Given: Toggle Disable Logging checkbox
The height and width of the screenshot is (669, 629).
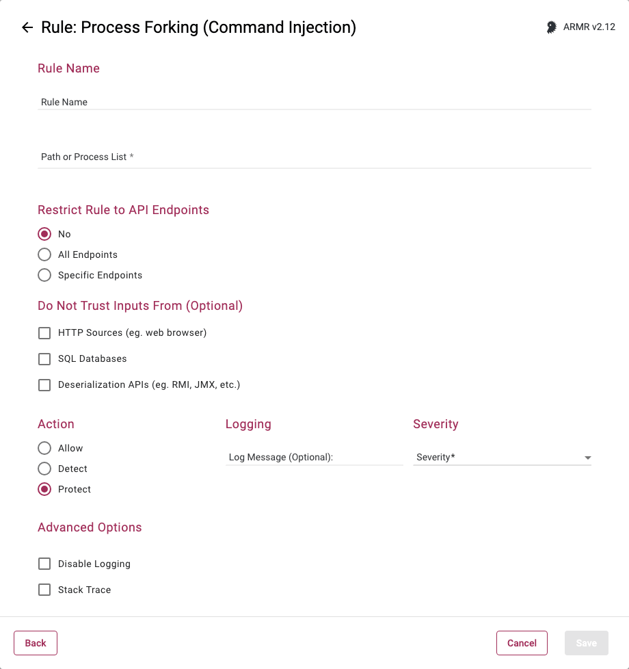Looking at the screenshot, I should [44, 564].
